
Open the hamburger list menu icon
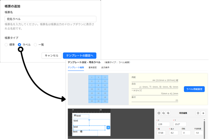point(198,113)
